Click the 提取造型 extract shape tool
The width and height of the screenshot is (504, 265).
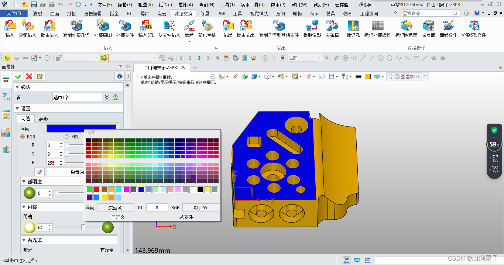pyautogui.click(x=312, y=30)
